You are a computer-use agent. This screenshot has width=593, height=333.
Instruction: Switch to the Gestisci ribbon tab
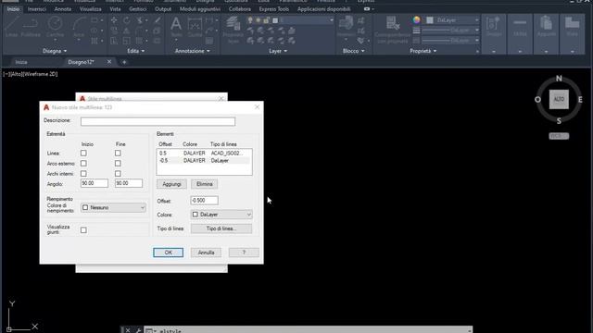(x=138, y=9)
